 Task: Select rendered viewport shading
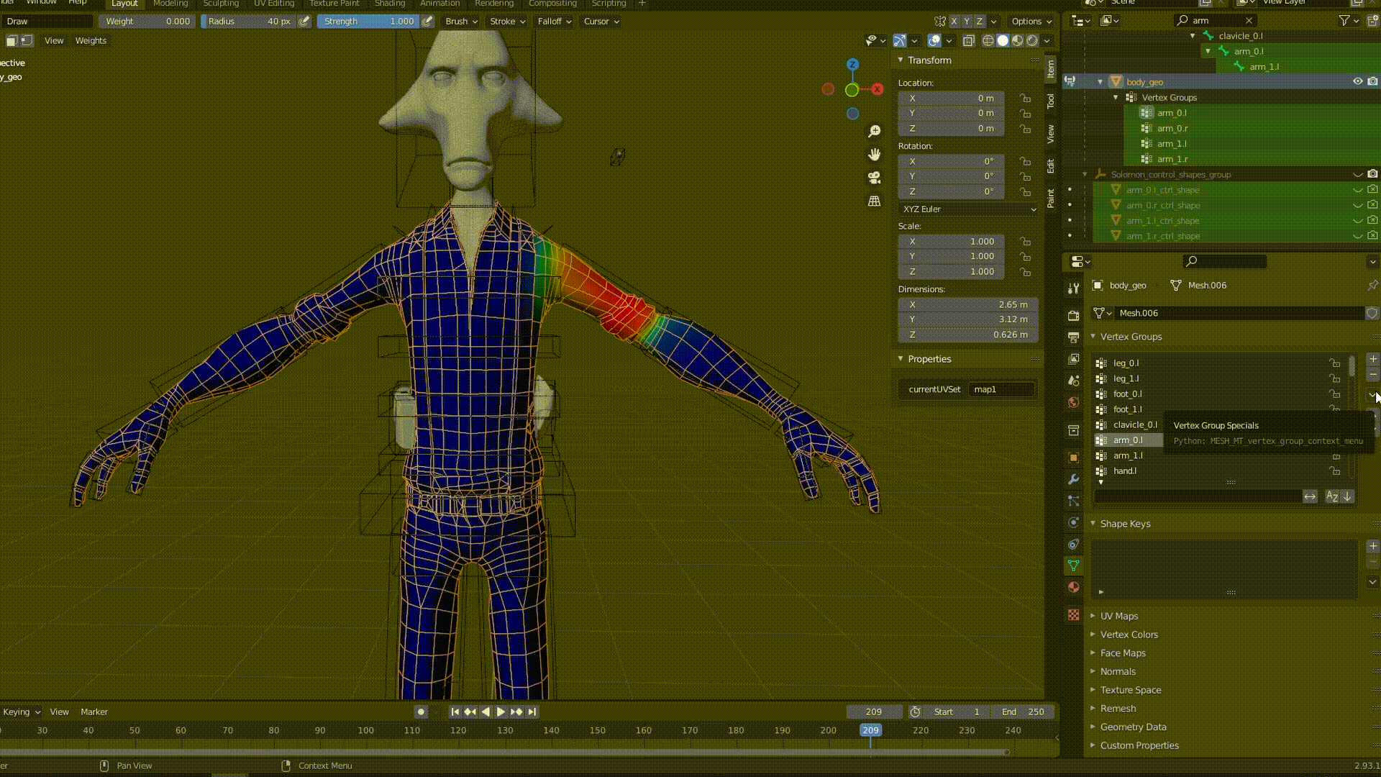point(1032,40)
